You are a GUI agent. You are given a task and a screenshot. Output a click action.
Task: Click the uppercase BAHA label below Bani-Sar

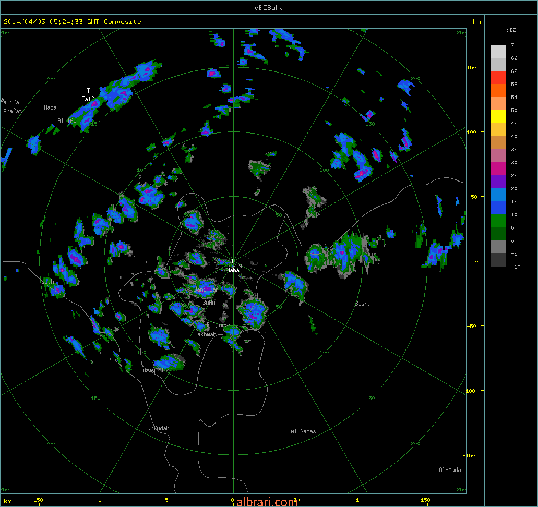[x=209, y=303]
